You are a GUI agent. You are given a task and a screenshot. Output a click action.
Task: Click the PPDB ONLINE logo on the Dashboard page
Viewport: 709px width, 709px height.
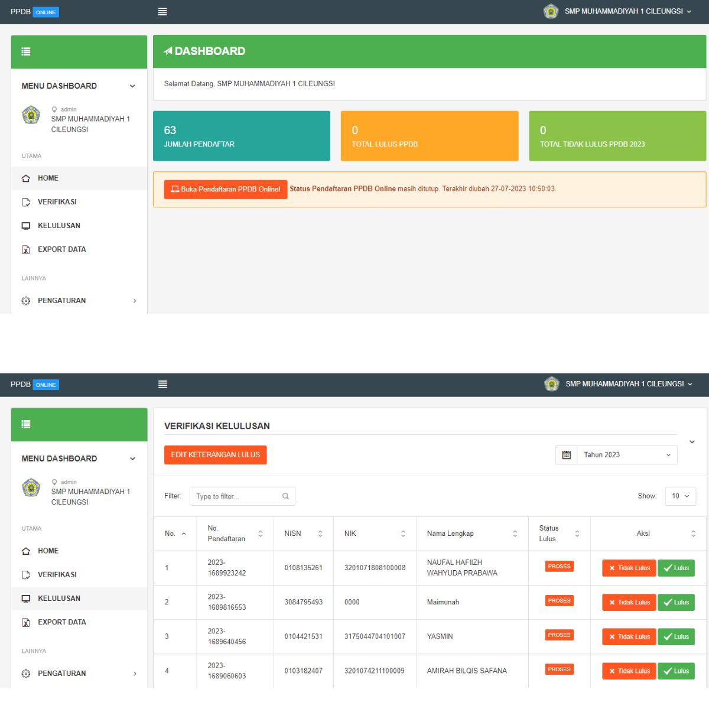(x=35, y=12)
